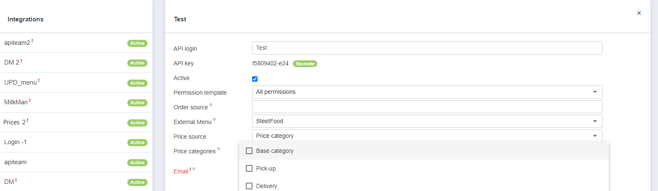Expand the External Menu SteetFood dropdown
The height and width of the screenshot is (191, 658).
(427, 121)
